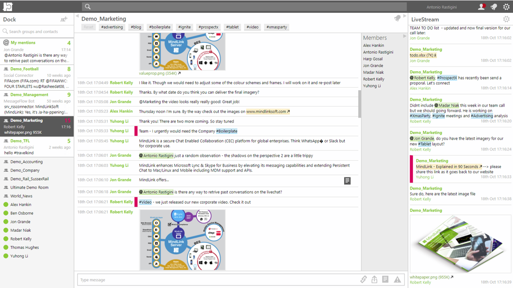
Task: Open the Demo_Football group chat
Action: (37, 77)
